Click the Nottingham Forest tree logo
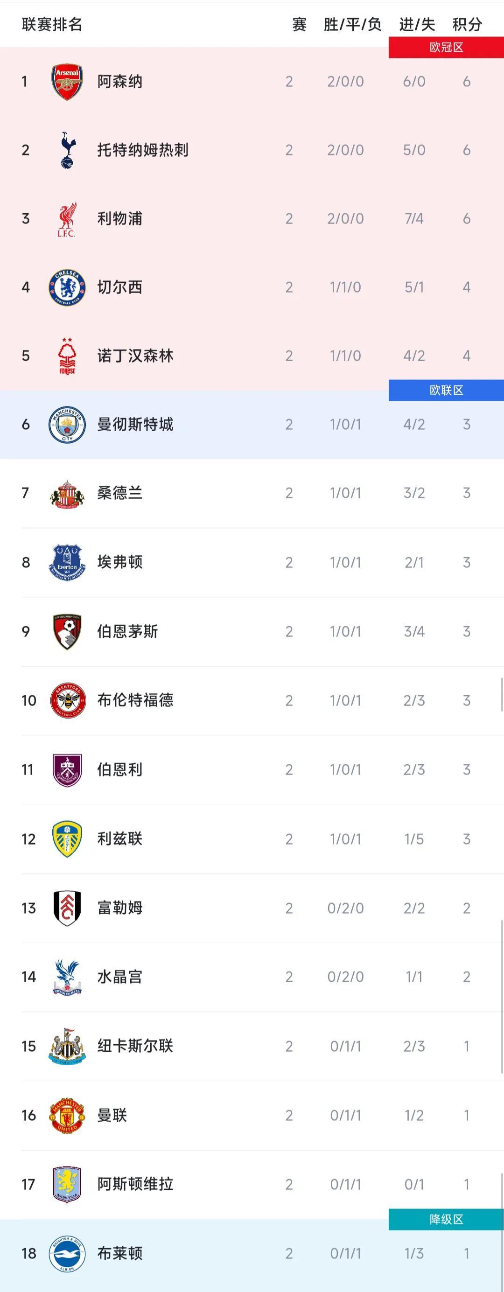 click(x=67, y=356)
